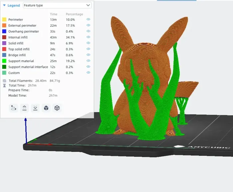This screenshot has height=192, width=233.
Task: Click the teal Custom swatch
Action: (4, 73)
